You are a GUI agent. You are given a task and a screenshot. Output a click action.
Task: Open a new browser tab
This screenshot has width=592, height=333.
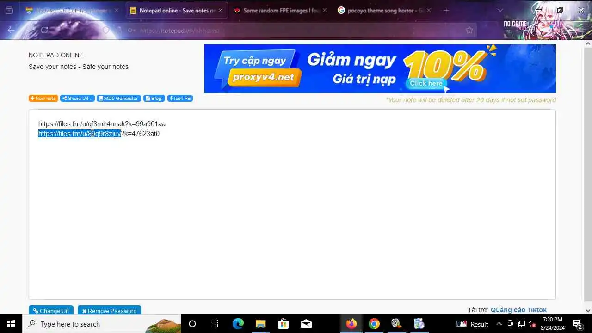446,10
